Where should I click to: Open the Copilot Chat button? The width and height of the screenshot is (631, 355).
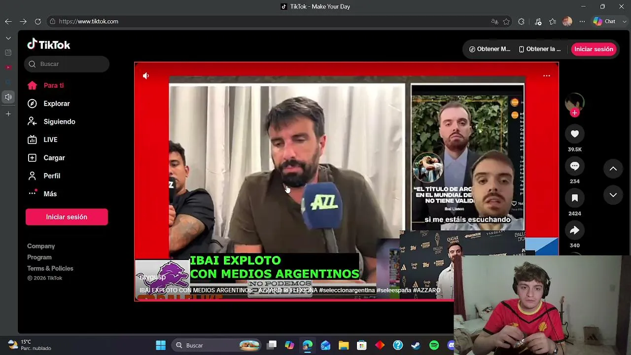(605, 21)
